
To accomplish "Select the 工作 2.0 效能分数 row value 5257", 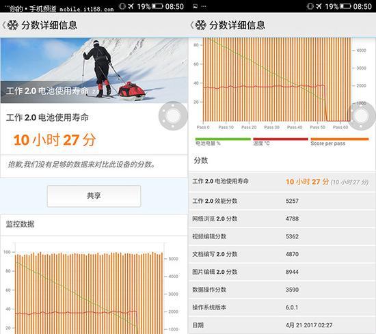I will (x=292, y=201).
